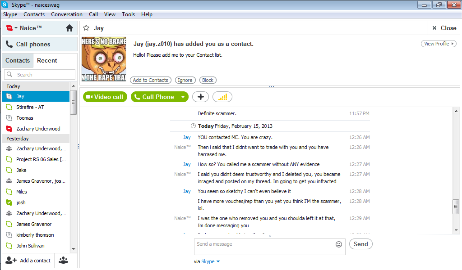Open the View menu
Viewport: 462px width, 270px height.
pos(110,14)
